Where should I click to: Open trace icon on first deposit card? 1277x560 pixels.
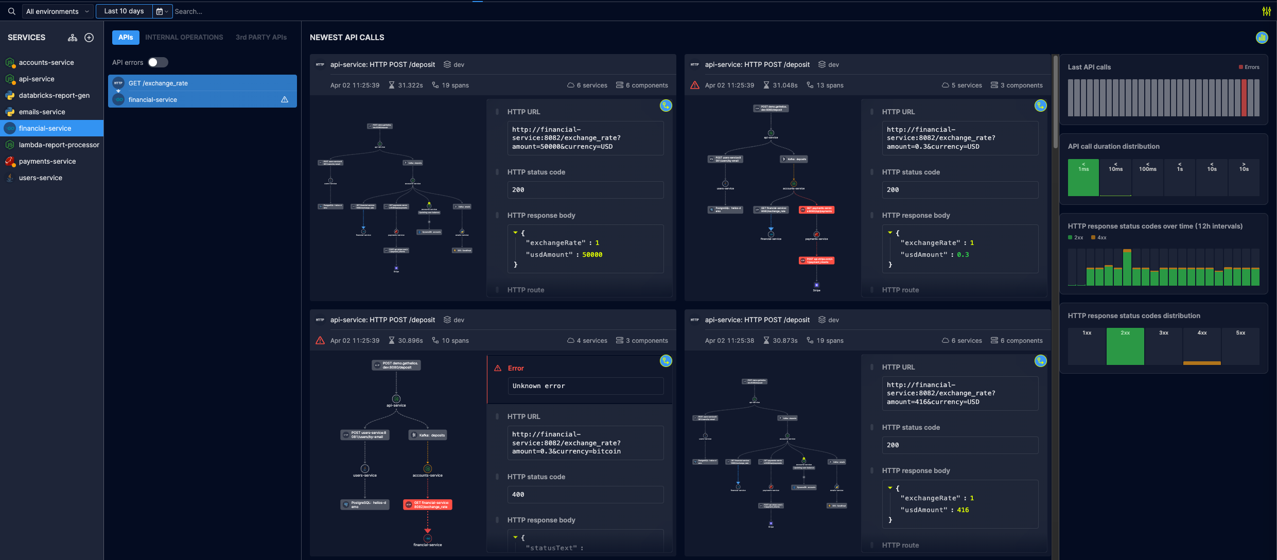(666, 106)
